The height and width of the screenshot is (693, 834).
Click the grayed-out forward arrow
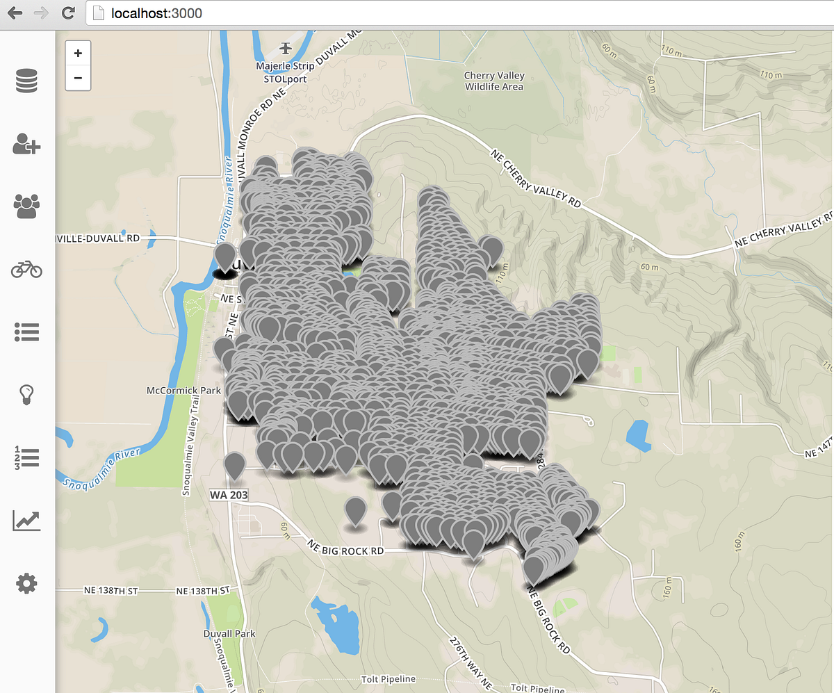41,13
